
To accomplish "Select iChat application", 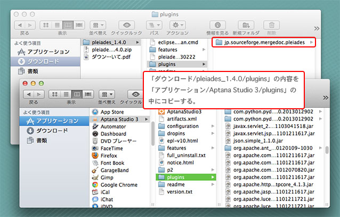I will coord(120,199).
